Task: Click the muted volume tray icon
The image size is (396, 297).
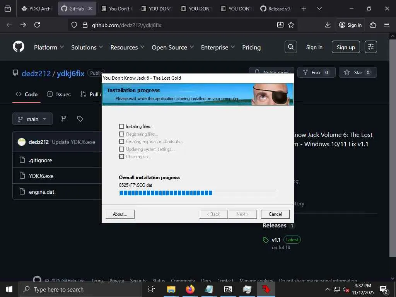Action: point(346,289)
